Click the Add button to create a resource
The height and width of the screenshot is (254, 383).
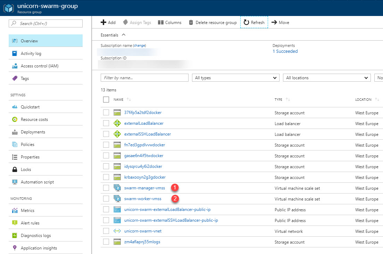click(108, 22)
